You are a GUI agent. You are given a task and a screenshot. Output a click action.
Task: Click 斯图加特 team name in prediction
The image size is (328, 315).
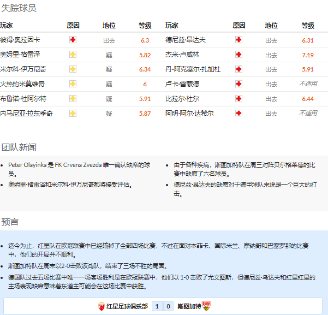tap(188, 306)
